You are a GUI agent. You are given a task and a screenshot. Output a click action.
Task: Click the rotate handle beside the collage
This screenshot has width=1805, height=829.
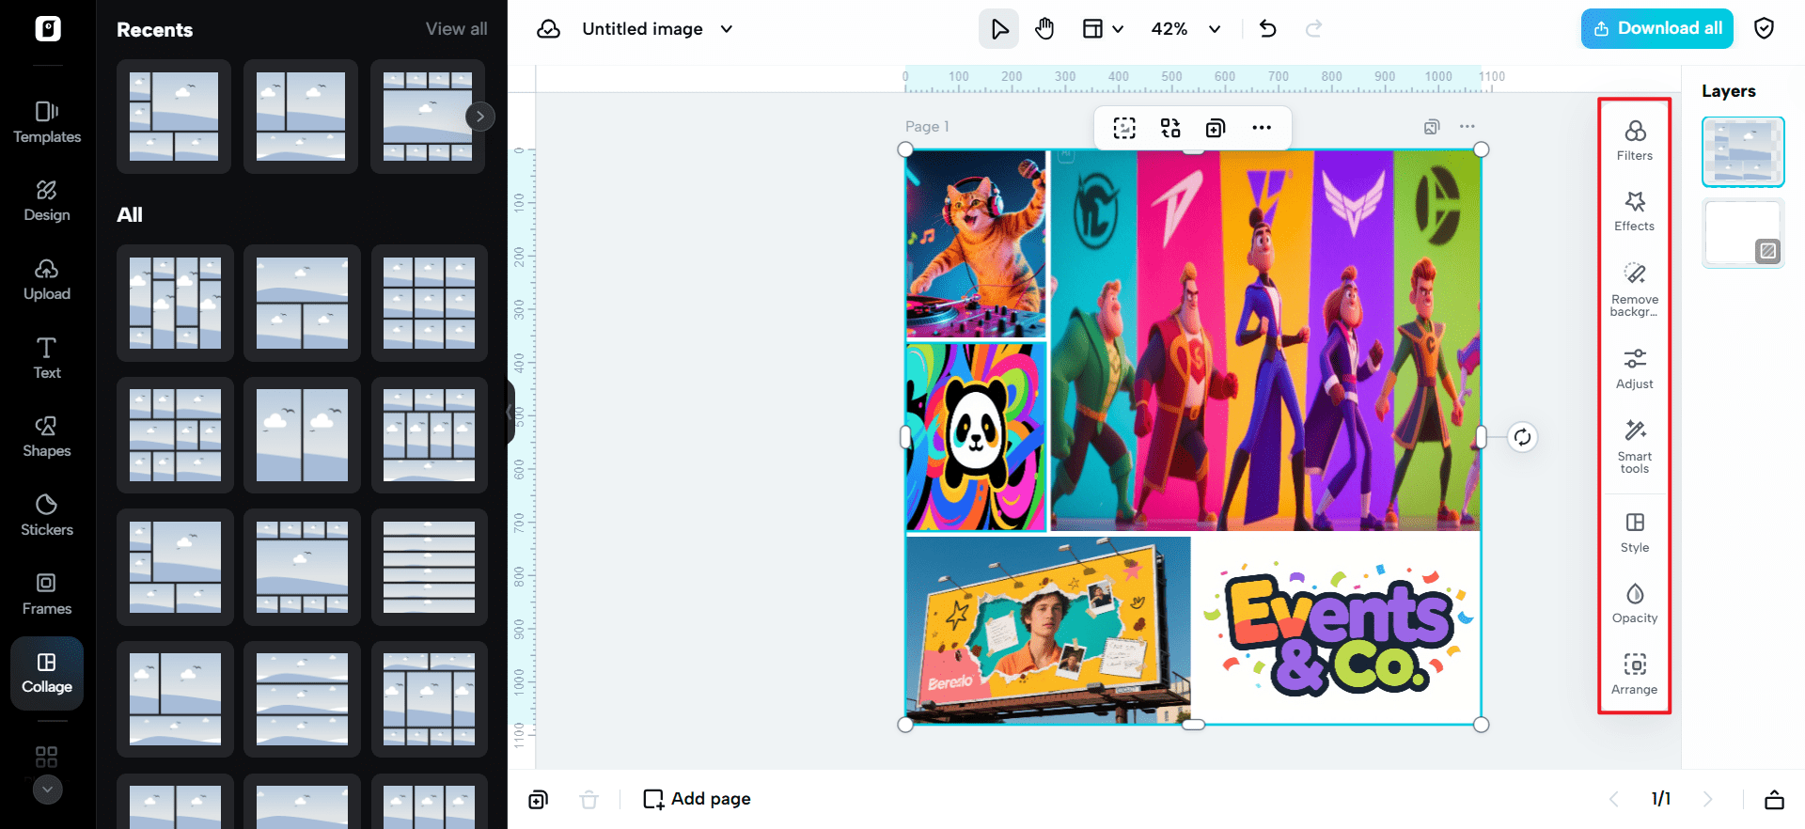click(x=1522, y=437)
